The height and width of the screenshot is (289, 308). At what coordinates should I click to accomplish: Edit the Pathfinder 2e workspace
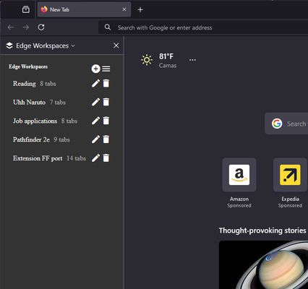[x=95, y=139]
